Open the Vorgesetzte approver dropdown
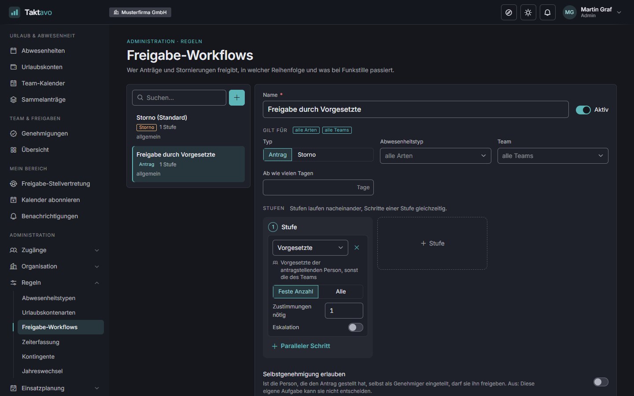This screenshot has height=396, width=634. [310, 248]
